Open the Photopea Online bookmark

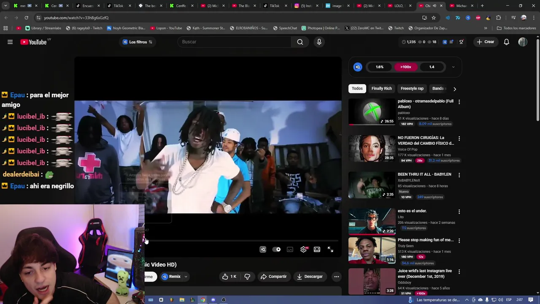coord(320,28)
